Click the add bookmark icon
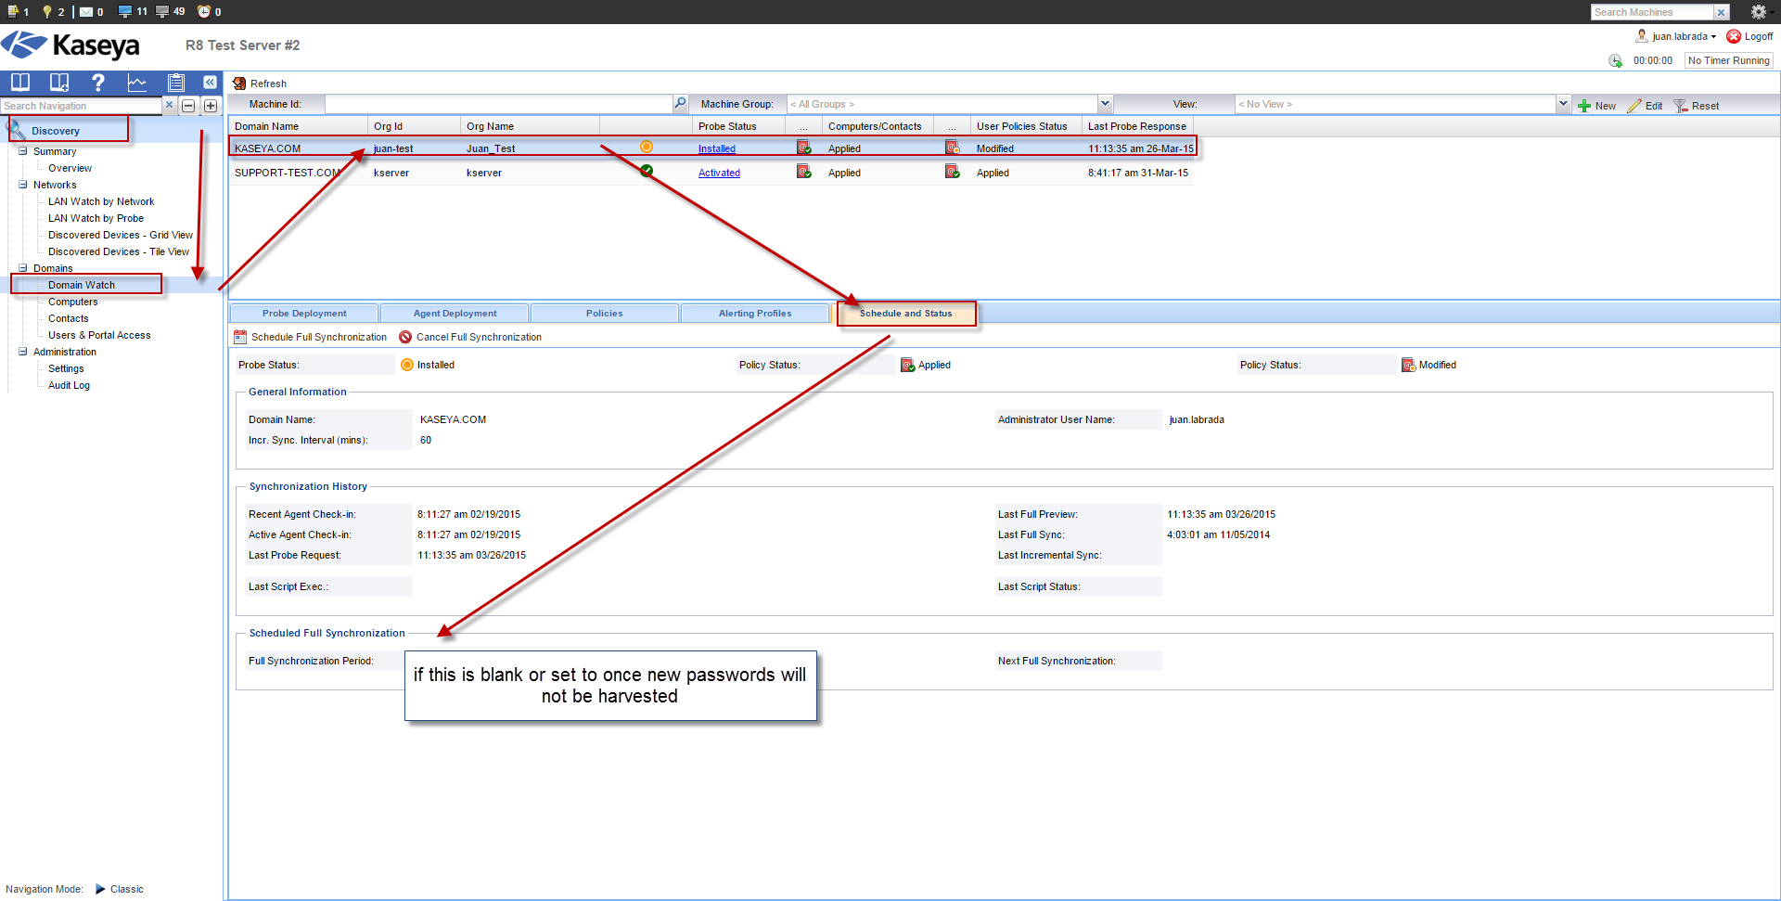The height and width of the screenshot is (901, 1781). coord(59,83)
